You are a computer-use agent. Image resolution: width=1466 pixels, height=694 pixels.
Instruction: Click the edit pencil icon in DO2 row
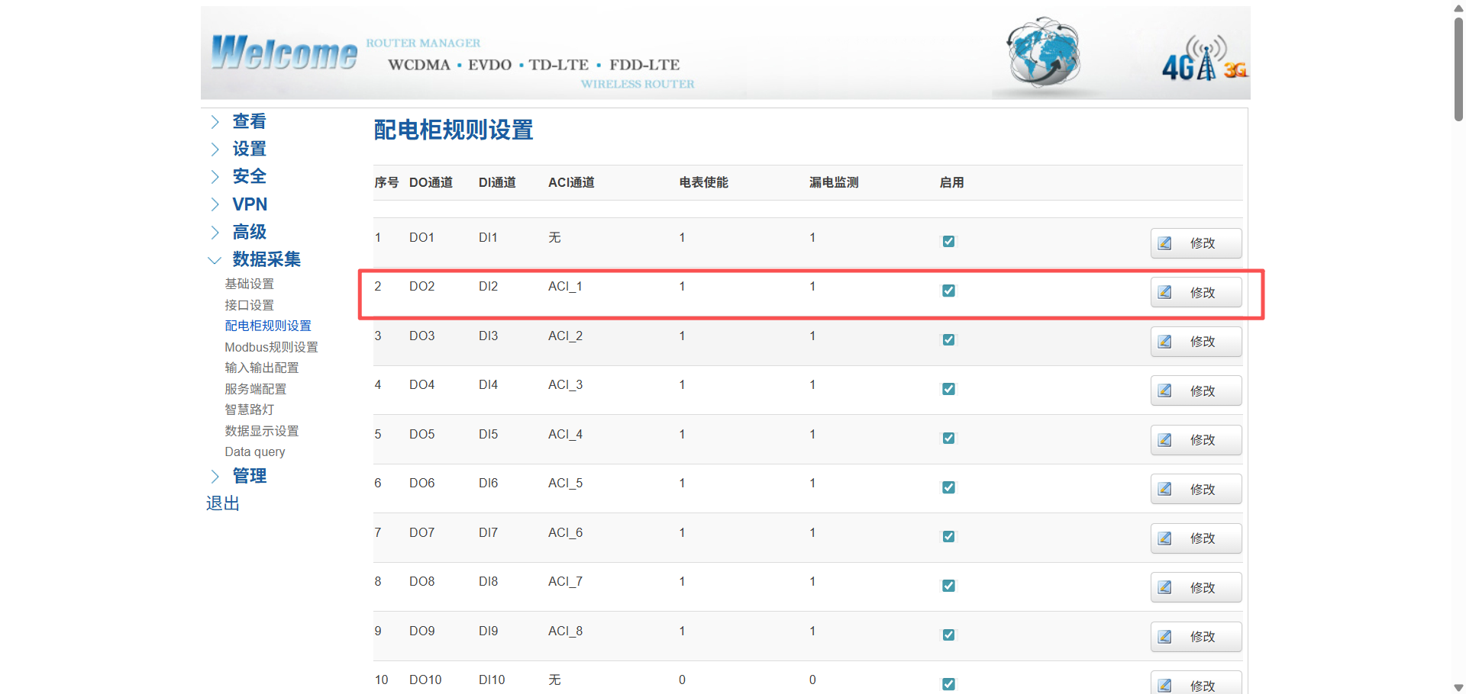click(x=1164, y=292)
